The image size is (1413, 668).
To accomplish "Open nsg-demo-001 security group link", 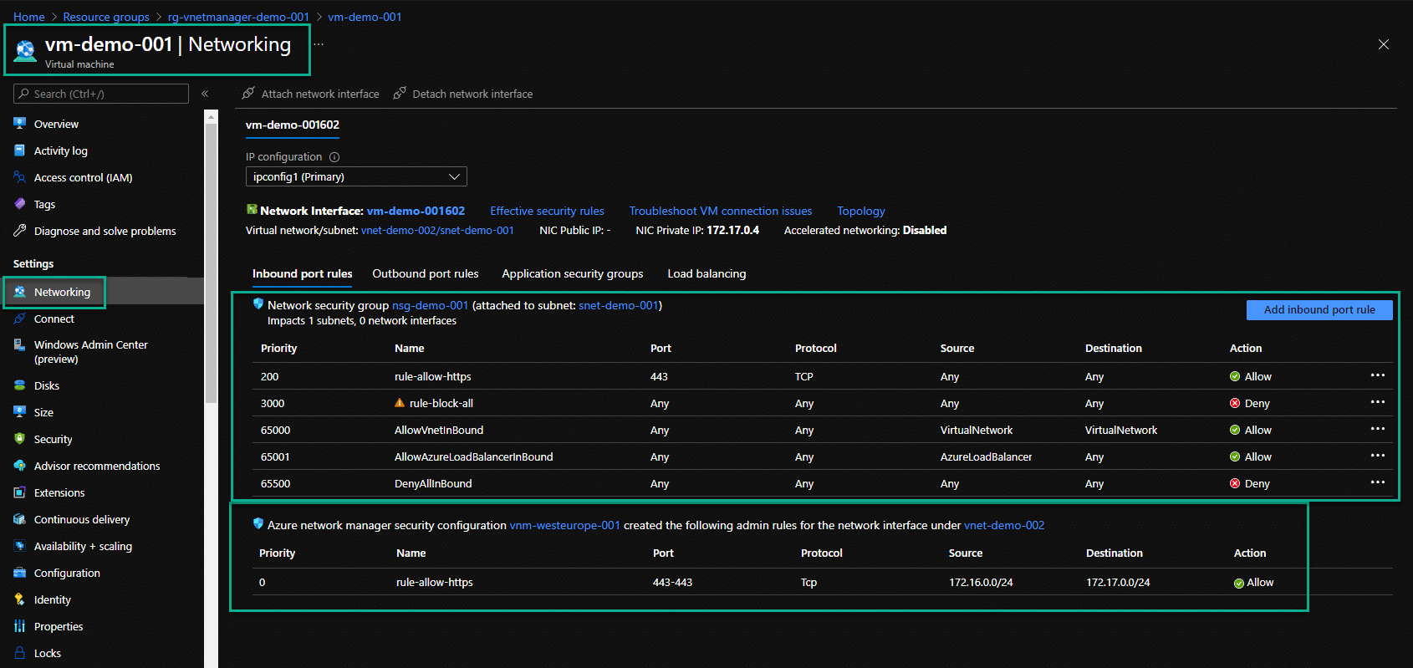I will [x=430, y=305].
